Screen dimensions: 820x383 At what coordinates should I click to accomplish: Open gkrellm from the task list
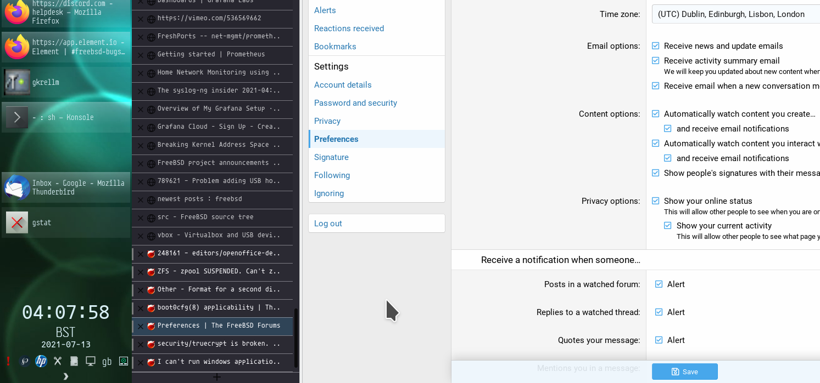click(65, 82)
